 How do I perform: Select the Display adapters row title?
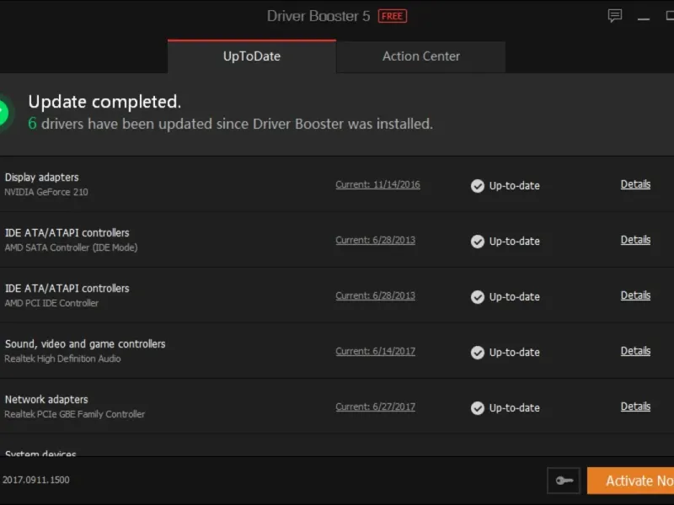pos(41,178)
